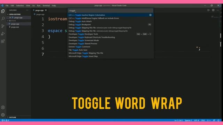Click C++ language mode in status bar
The width and height of the screenshot is (223, 125).
coord(209,120)
